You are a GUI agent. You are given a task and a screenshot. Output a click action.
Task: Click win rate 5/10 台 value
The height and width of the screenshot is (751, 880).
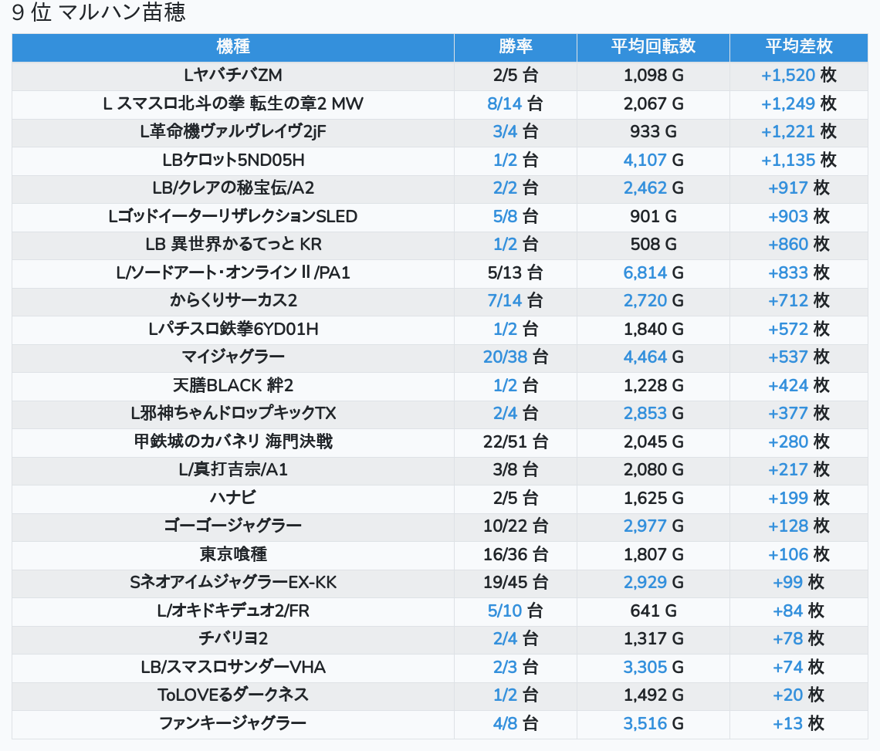pyautogui.click(x=515, y=611)
